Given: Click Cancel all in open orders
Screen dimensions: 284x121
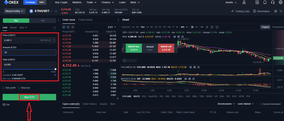Looking at the screenshot, I should (278, 112).
